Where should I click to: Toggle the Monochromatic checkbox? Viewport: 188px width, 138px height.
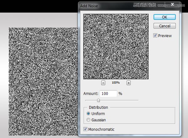(85, 129)
